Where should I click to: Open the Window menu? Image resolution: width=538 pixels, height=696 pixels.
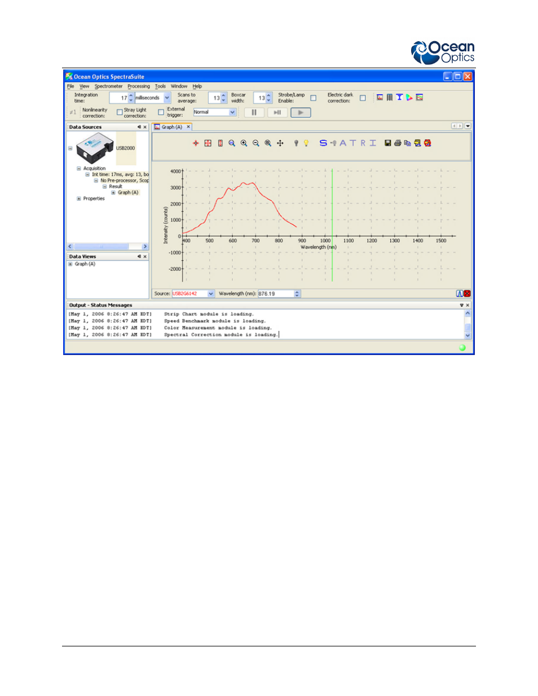179,86
